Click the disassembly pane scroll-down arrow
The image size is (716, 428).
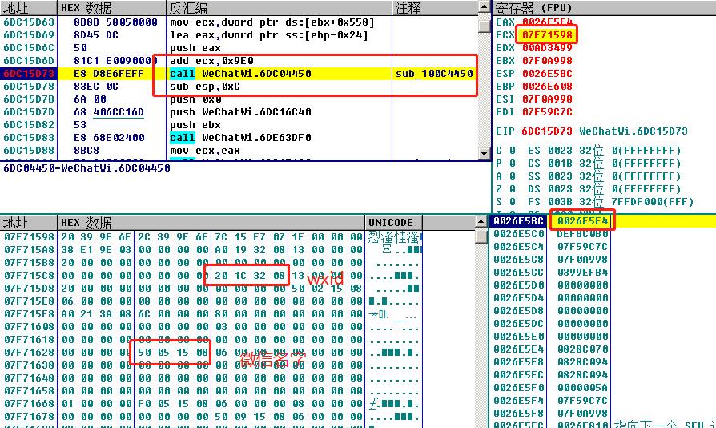click(484, 153)
